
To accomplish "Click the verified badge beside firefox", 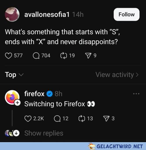I will click(x=50, y=94).
